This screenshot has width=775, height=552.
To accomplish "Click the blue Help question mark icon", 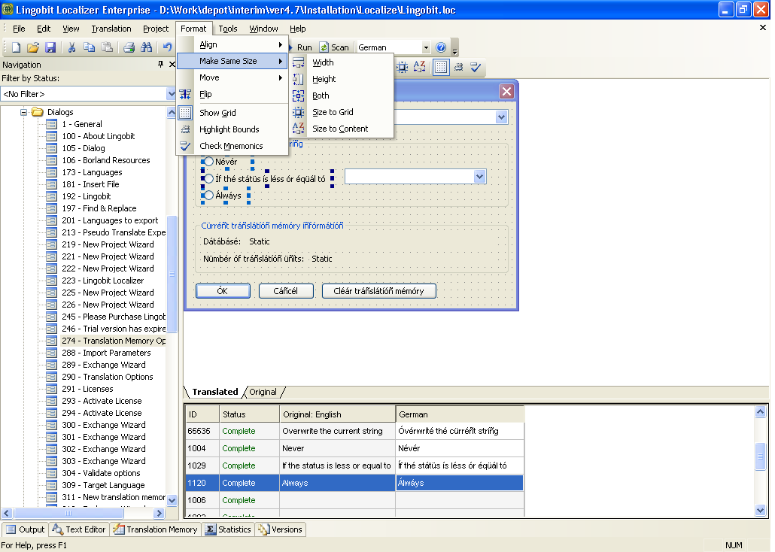I will point(441,47).
